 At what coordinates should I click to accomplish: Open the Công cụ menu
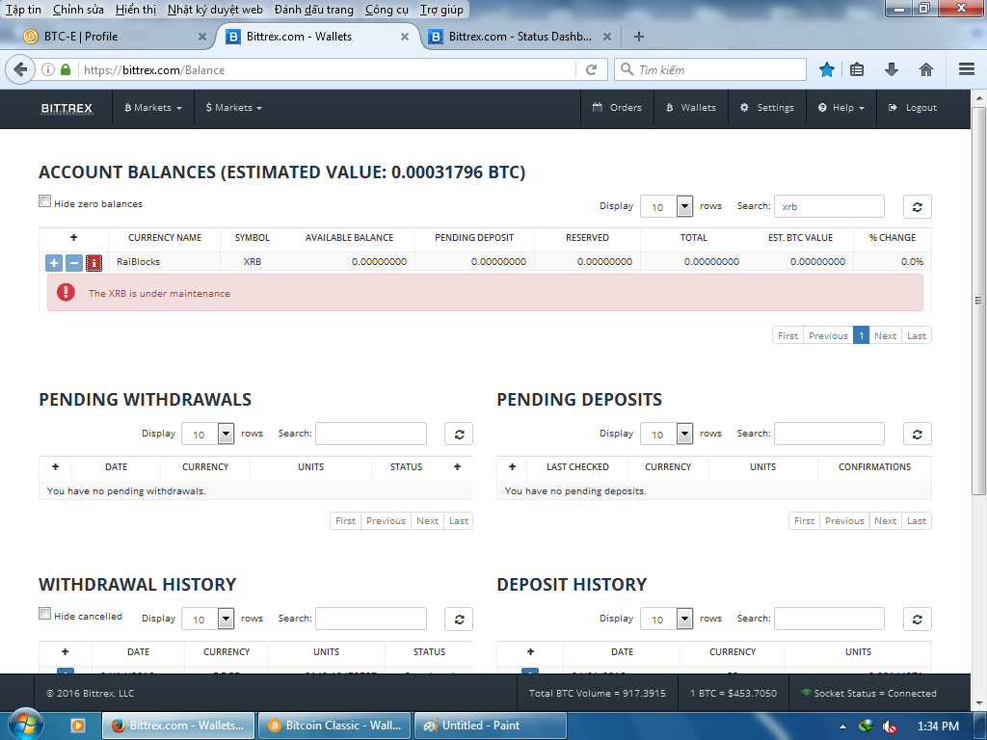(387, 10)
